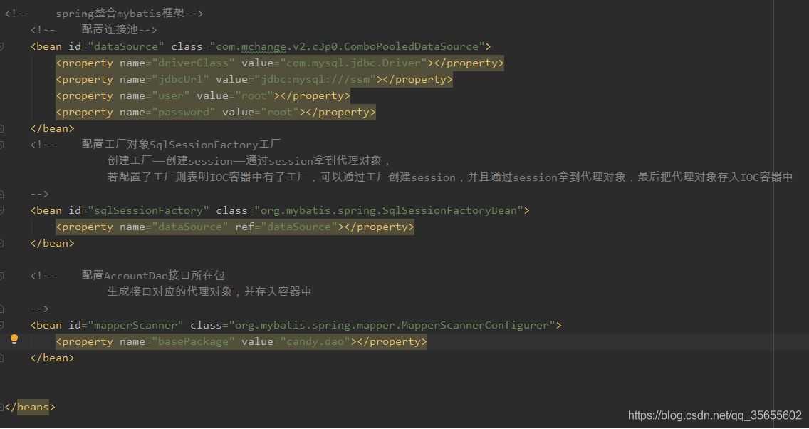Click the ComboPooledDataSource class value
This screenshot has height=429, width=809.
[348, 46]
